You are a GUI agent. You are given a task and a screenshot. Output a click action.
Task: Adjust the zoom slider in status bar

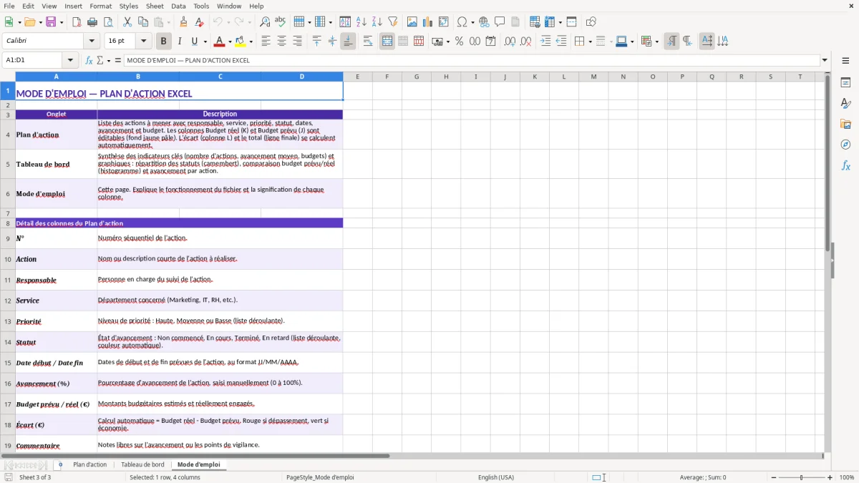click(802, 477)
